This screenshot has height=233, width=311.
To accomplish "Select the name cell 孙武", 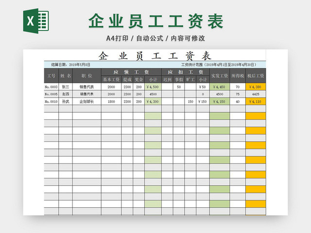I will 66,101.
